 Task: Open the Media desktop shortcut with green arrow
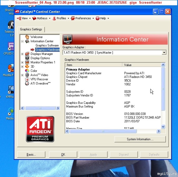click(x=11, y=111)
